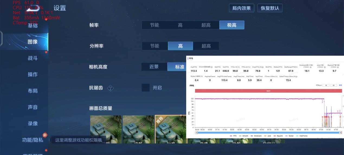Click help icon beside BigJank metric
The height and width of the screenshot is (155, 344).
(x=338, y=67)
